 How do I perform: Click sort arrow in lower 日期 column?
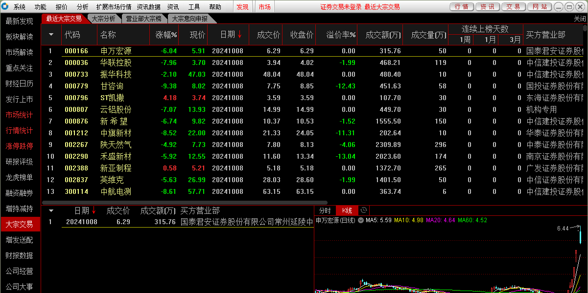point(94,210)
